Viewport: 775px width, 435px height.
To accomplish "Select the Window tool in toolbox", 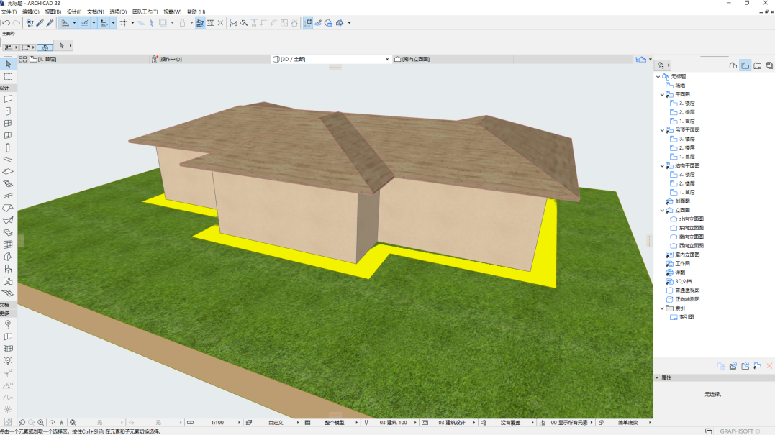I will click(8, 124).
